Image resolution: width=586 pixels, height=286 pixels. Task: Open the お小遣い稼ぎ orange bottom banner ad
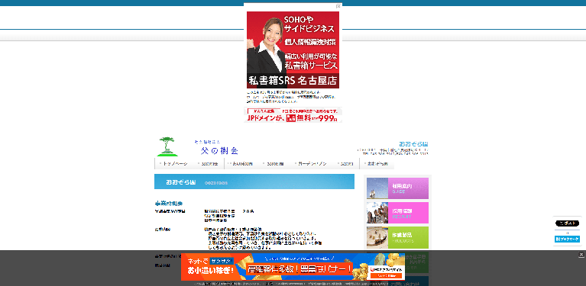tap(293, 267)
